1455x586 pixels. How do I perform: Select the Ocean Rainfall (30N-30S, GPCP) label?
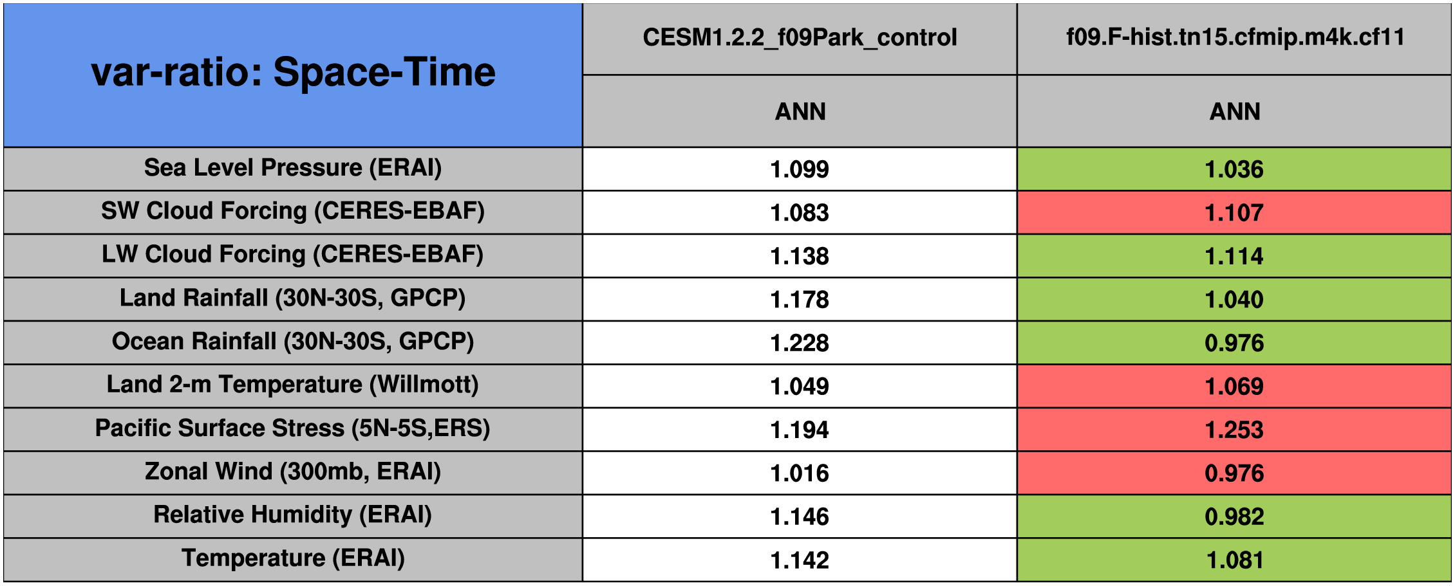(x=293, y=342)
